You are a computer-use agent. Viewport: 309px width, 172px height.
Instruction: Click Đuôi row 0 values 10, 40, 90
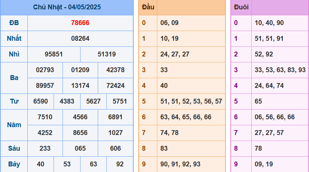(269, 23)
